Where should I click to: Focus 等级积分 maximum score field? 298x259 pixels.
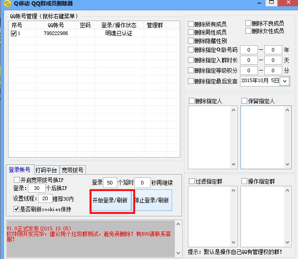coord(273,70)
